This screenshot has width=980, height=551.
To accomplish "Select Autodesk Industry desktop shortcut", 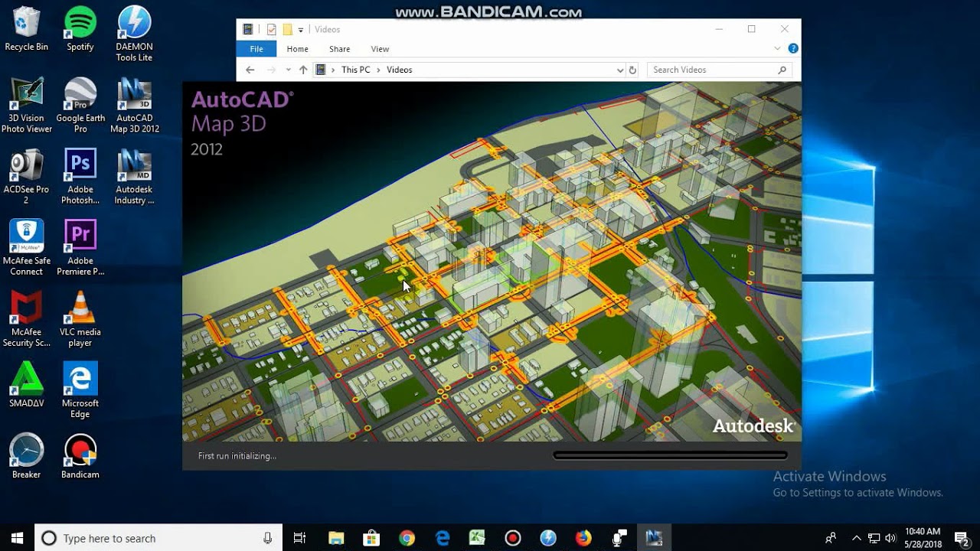I will pyautogui.click(x=134, y=177).
